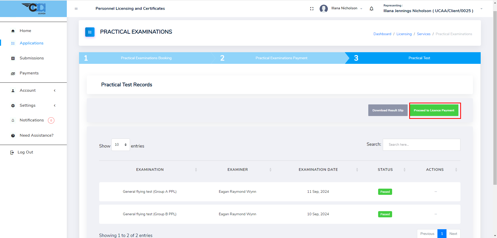Sort table by Examination Date column
497x238 pixels.
[x=318, y=170]
